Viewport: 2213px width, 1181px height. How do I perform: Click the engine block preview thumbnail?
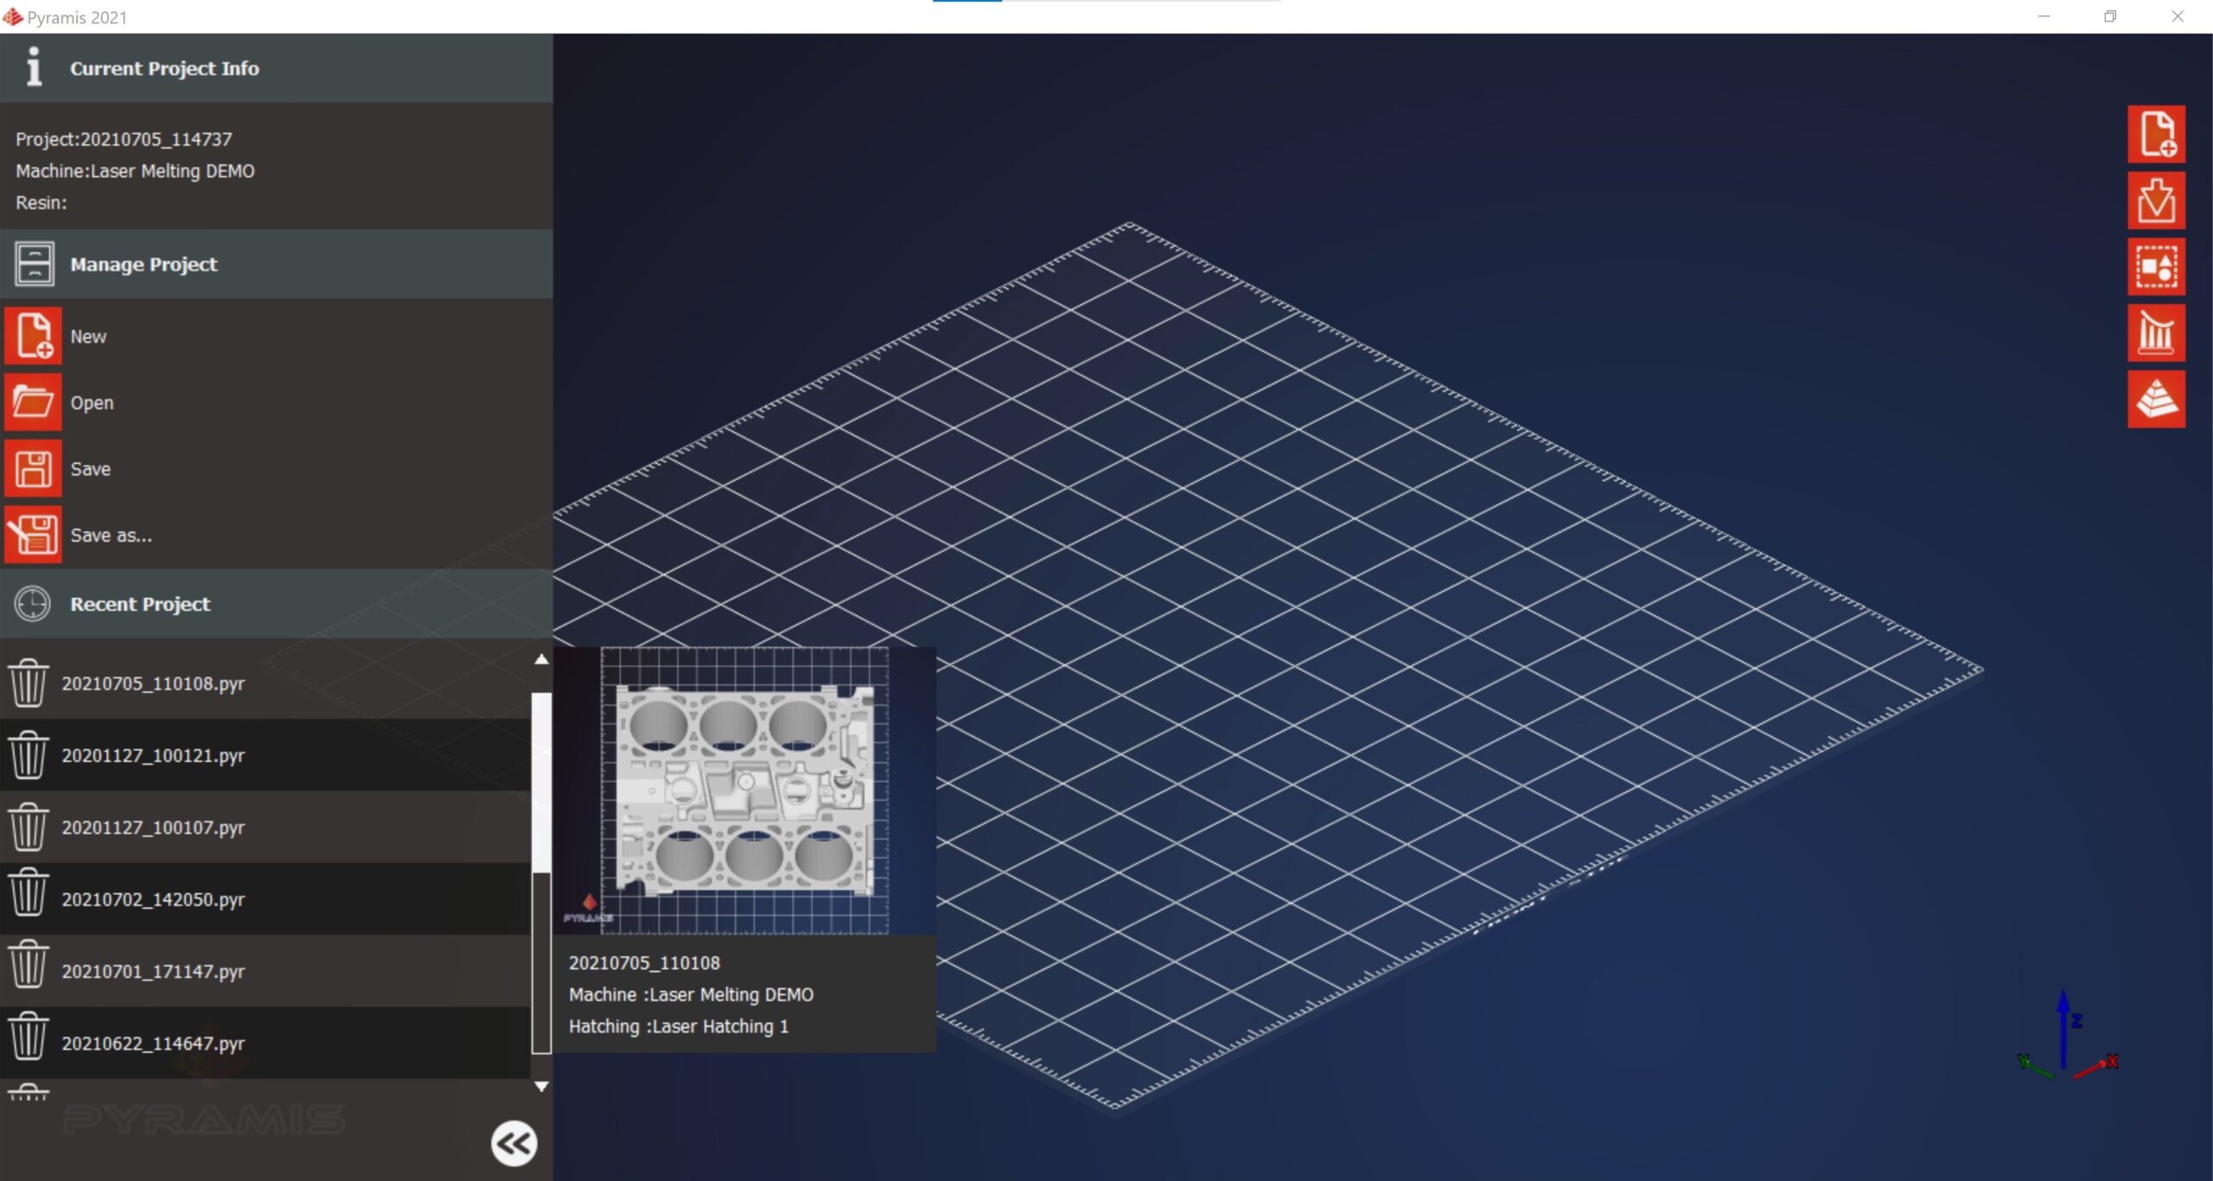coord(744,791)
